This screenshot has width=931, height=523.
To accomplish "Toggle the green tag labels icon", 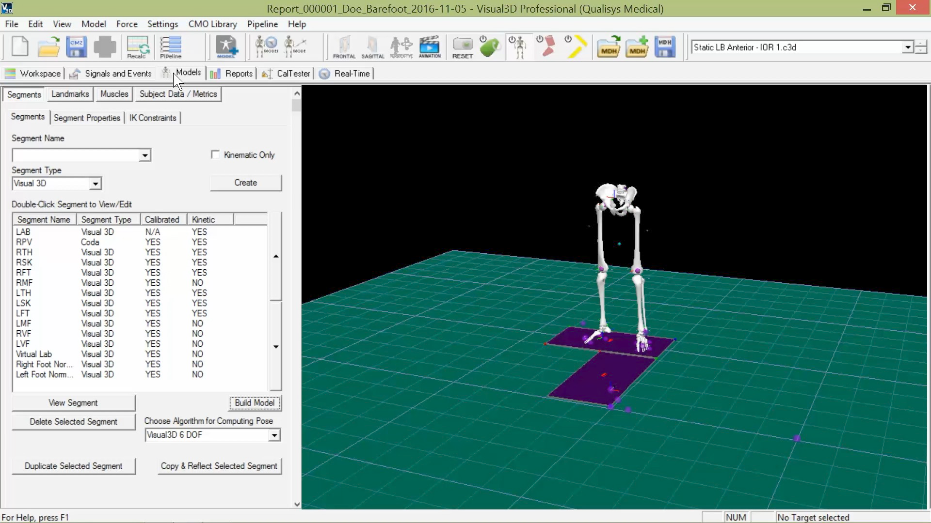I will coord(489,47).
